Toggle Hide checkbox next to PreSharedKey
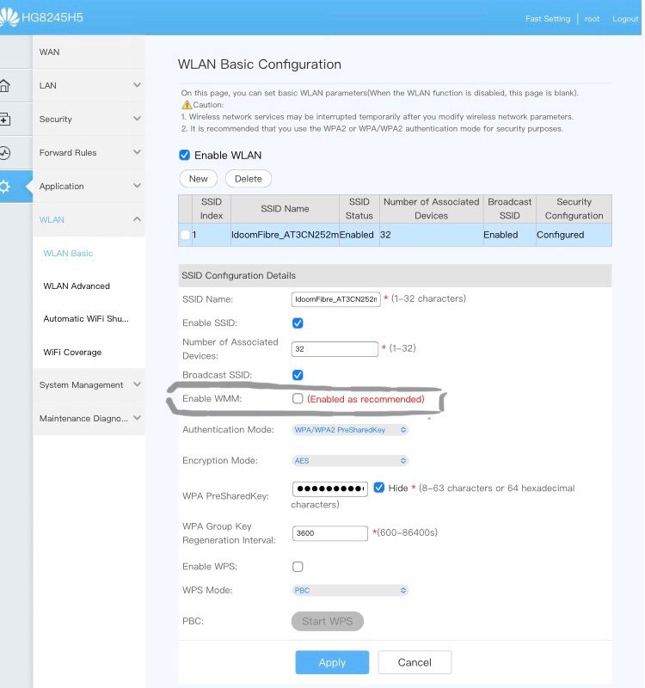 379,488
